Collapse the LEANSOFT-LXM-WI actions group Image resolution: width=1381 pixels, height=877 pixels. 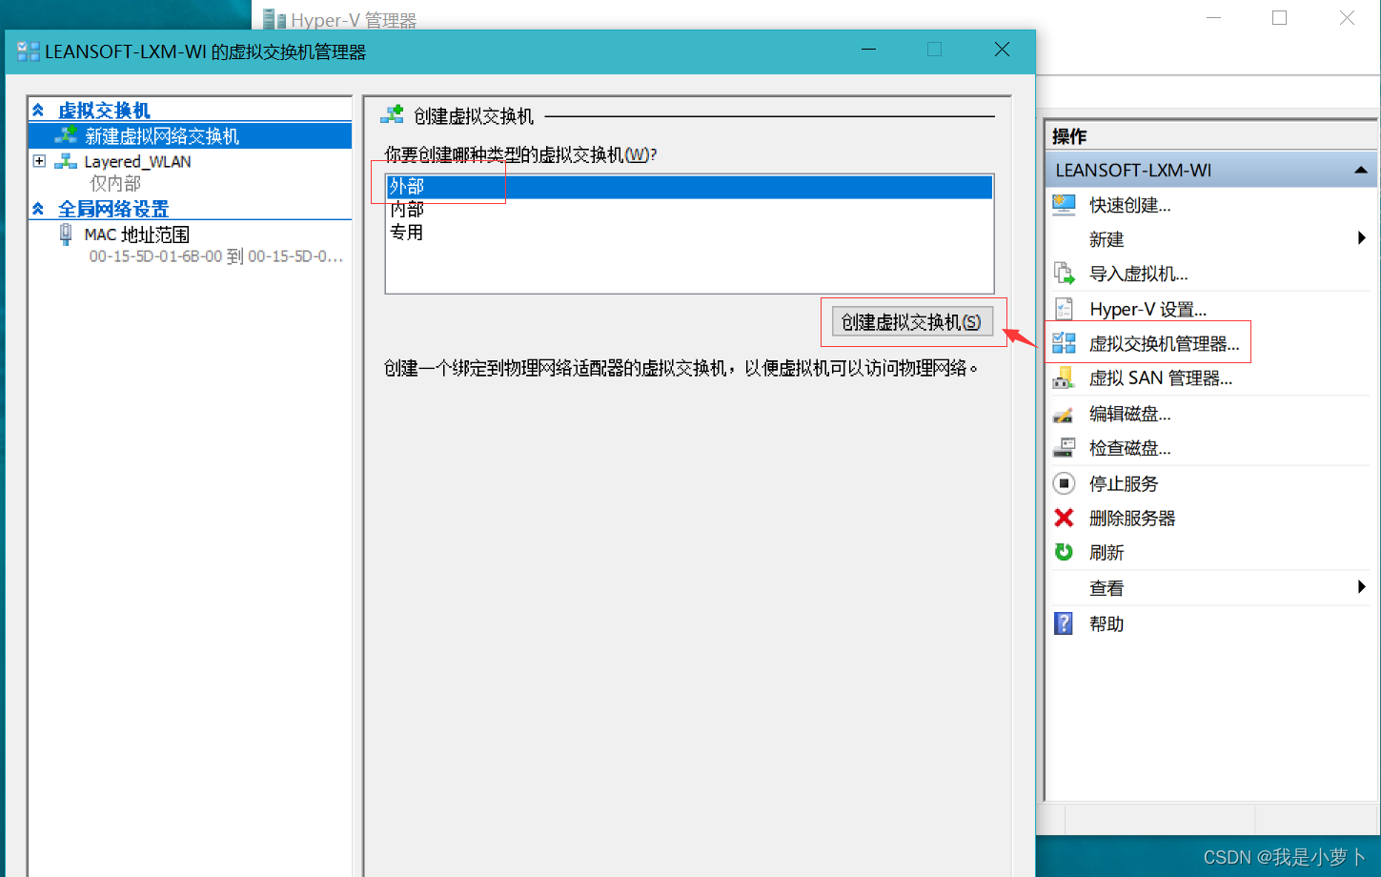1360,170
